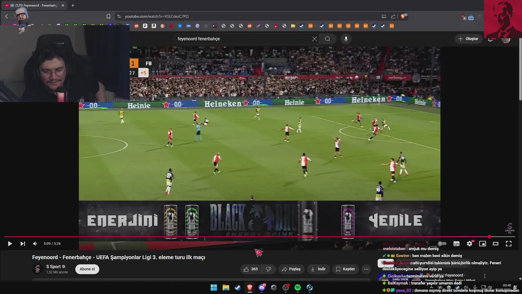
Task: Open the Windows Start menu
Action: click(x=214, y=287)
